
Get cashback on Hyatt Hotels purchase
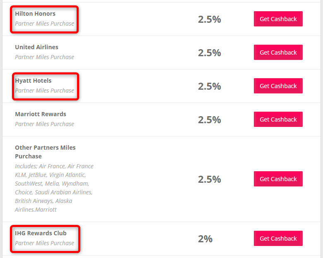pos(278,86)
